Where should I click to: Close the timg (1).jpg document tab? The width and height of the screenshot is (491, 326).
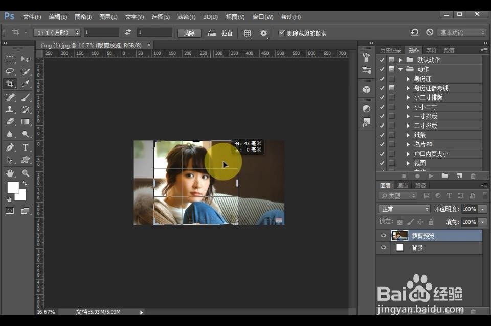[x=149, y=45]
